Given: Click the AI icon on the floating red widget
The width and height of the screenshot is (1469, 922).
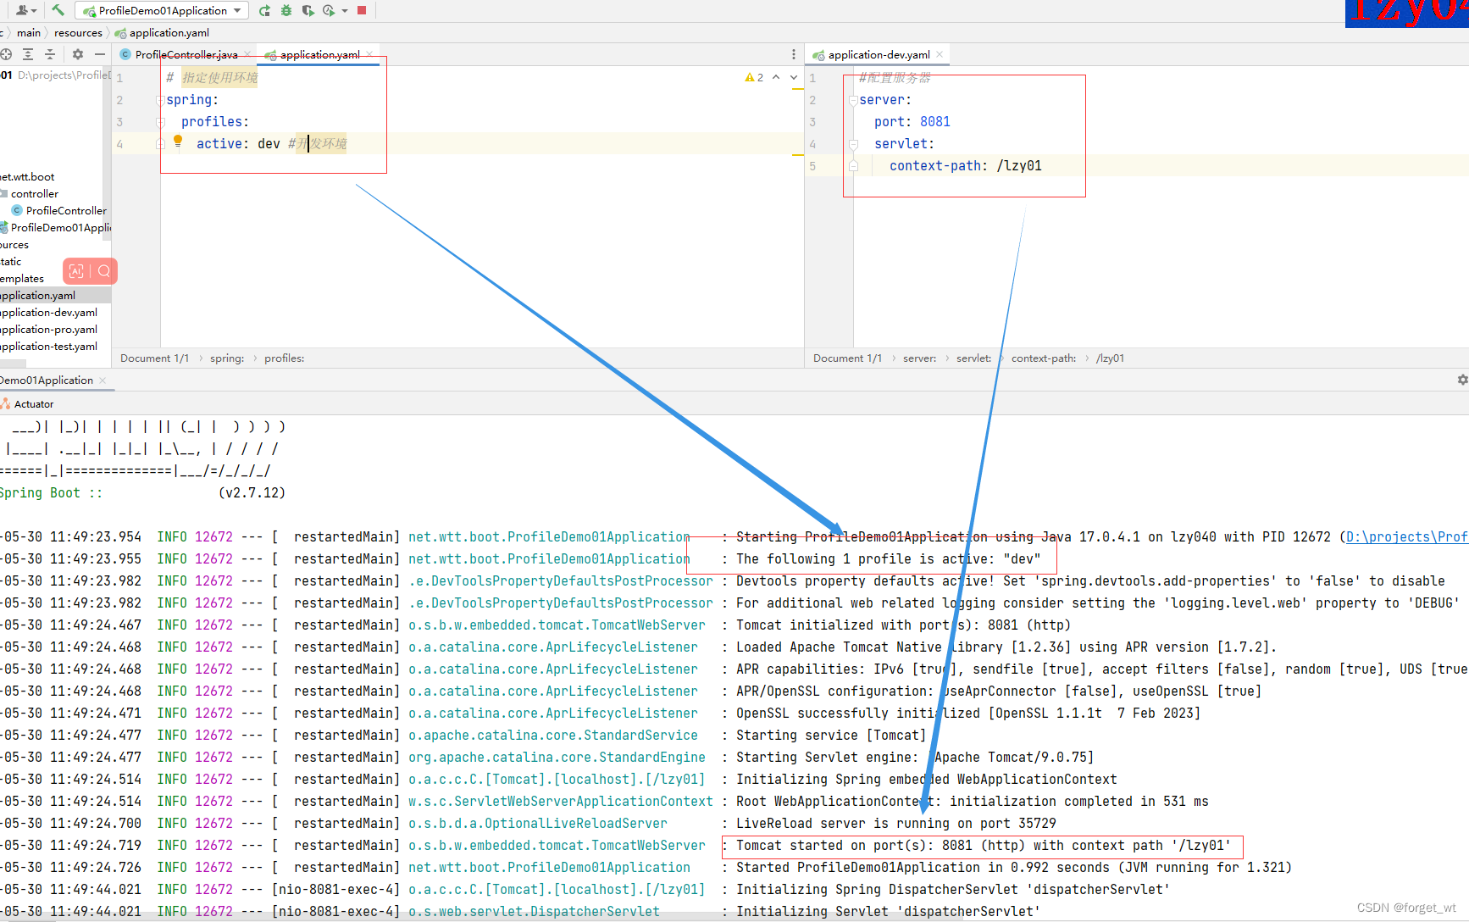Looking at the screenshot, I should 76,271.
